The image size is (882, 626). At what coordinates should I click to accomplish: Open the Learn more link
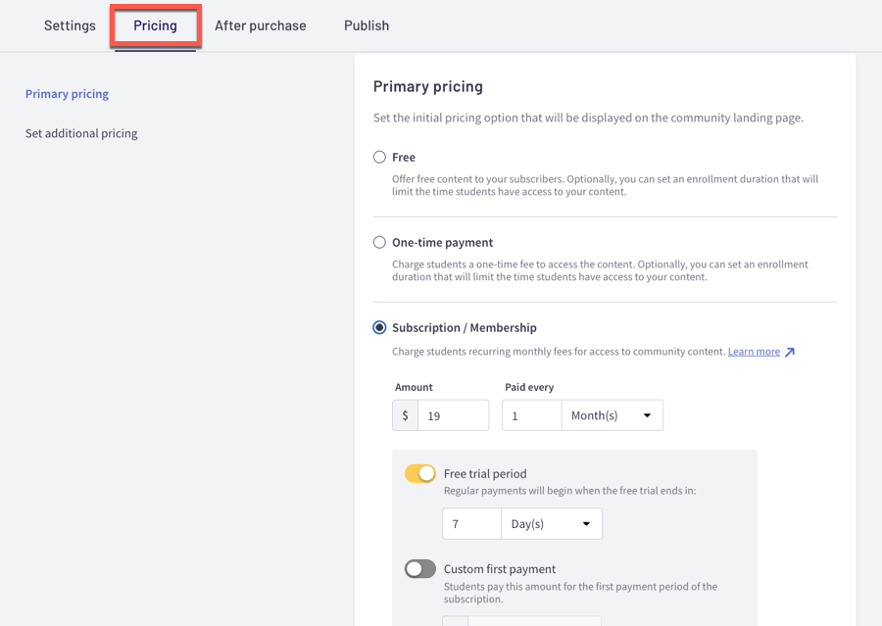(754, 352)
